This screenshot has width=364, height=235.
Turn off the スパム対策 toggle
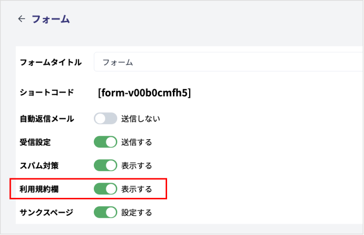(x=106, y=165)
